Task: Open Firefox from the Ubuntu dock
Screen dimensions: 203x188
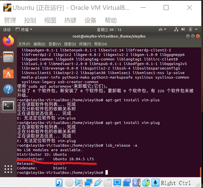Action: (8, 41)
